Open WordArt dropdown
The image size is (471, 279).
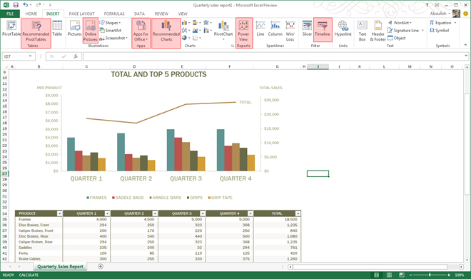click(x=400, y=23)
